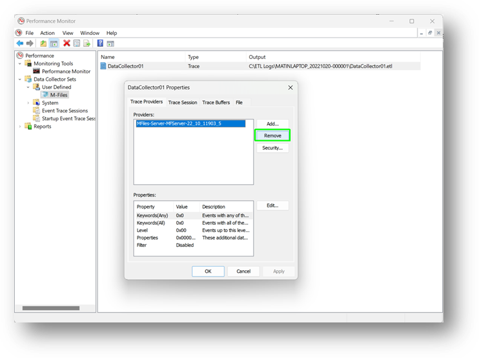Click the Performance Monitor graph icon in tree
The width and height of the screenshot is (479, 358).
(36, 71)
